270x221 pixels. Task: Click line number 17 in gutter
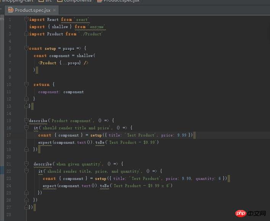tap(9, 135)
